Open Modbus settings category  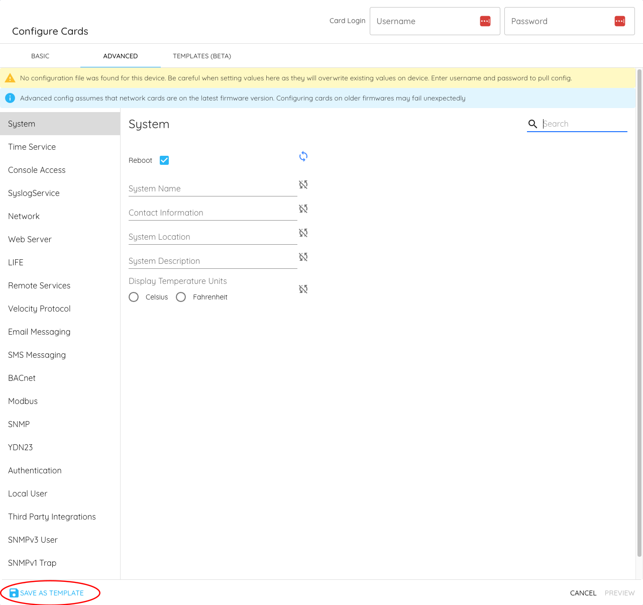[x=60, y=401]
